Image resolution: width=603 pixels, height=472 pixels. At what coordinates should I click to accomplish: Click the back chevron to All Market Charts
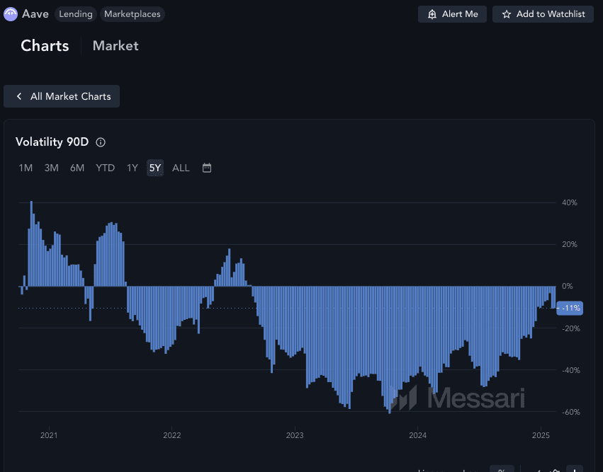19,96
